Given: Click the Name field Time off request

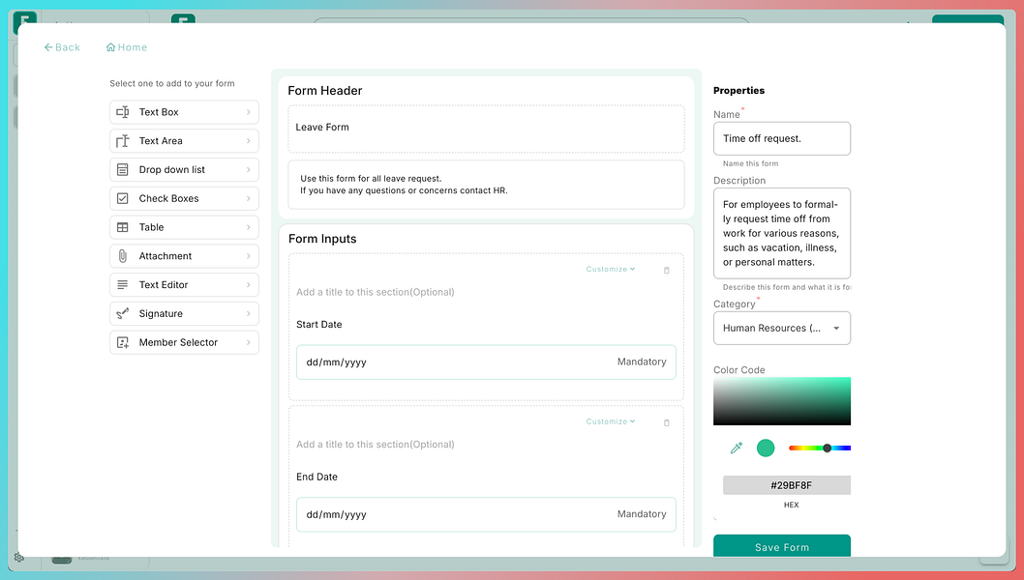Looking at the screenshot, I should [782, 138].
